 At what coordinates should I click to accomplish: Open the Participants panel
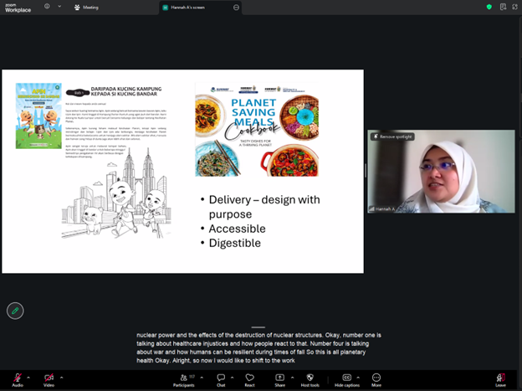click(x=183, y=378)
